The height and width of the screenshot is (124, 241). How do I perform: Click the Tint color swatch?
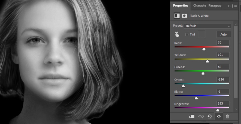coord(201,34)
